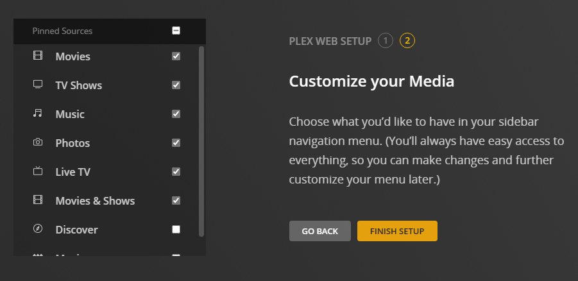Screen dimensions: 578x281
Task: Click the pinned sources list scrollbar
Action: (x=201, y=141)
